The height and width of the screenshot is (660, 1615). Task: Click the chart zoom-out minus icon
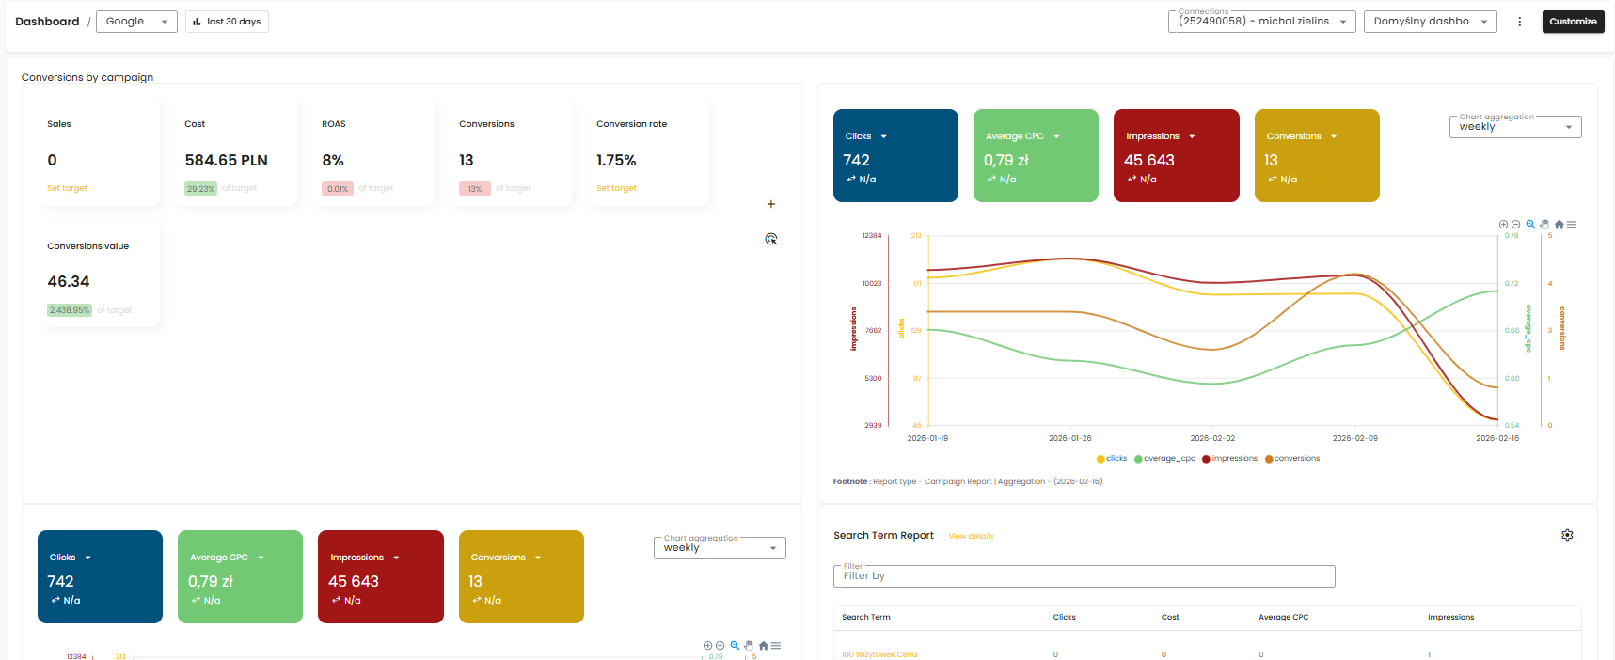click(x=1515, y=225)
